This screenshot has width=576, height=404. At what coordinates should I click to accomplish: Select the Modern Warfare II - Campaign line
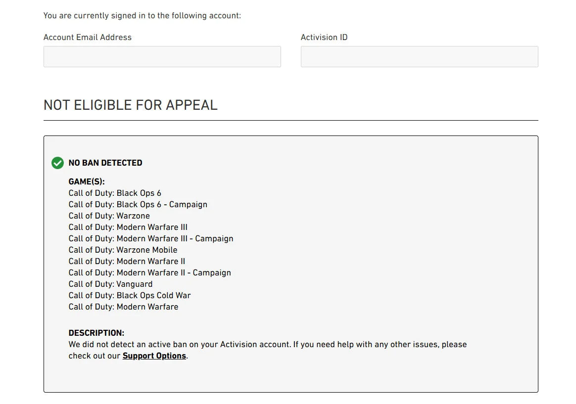pos(150,272)
